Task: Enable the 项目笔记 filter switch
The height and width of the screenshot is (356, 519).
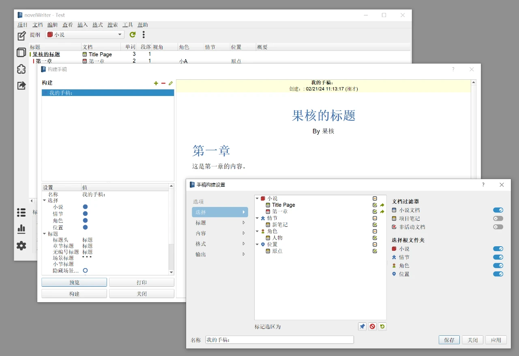Action: pyautogui.click(x=498, y=219)
